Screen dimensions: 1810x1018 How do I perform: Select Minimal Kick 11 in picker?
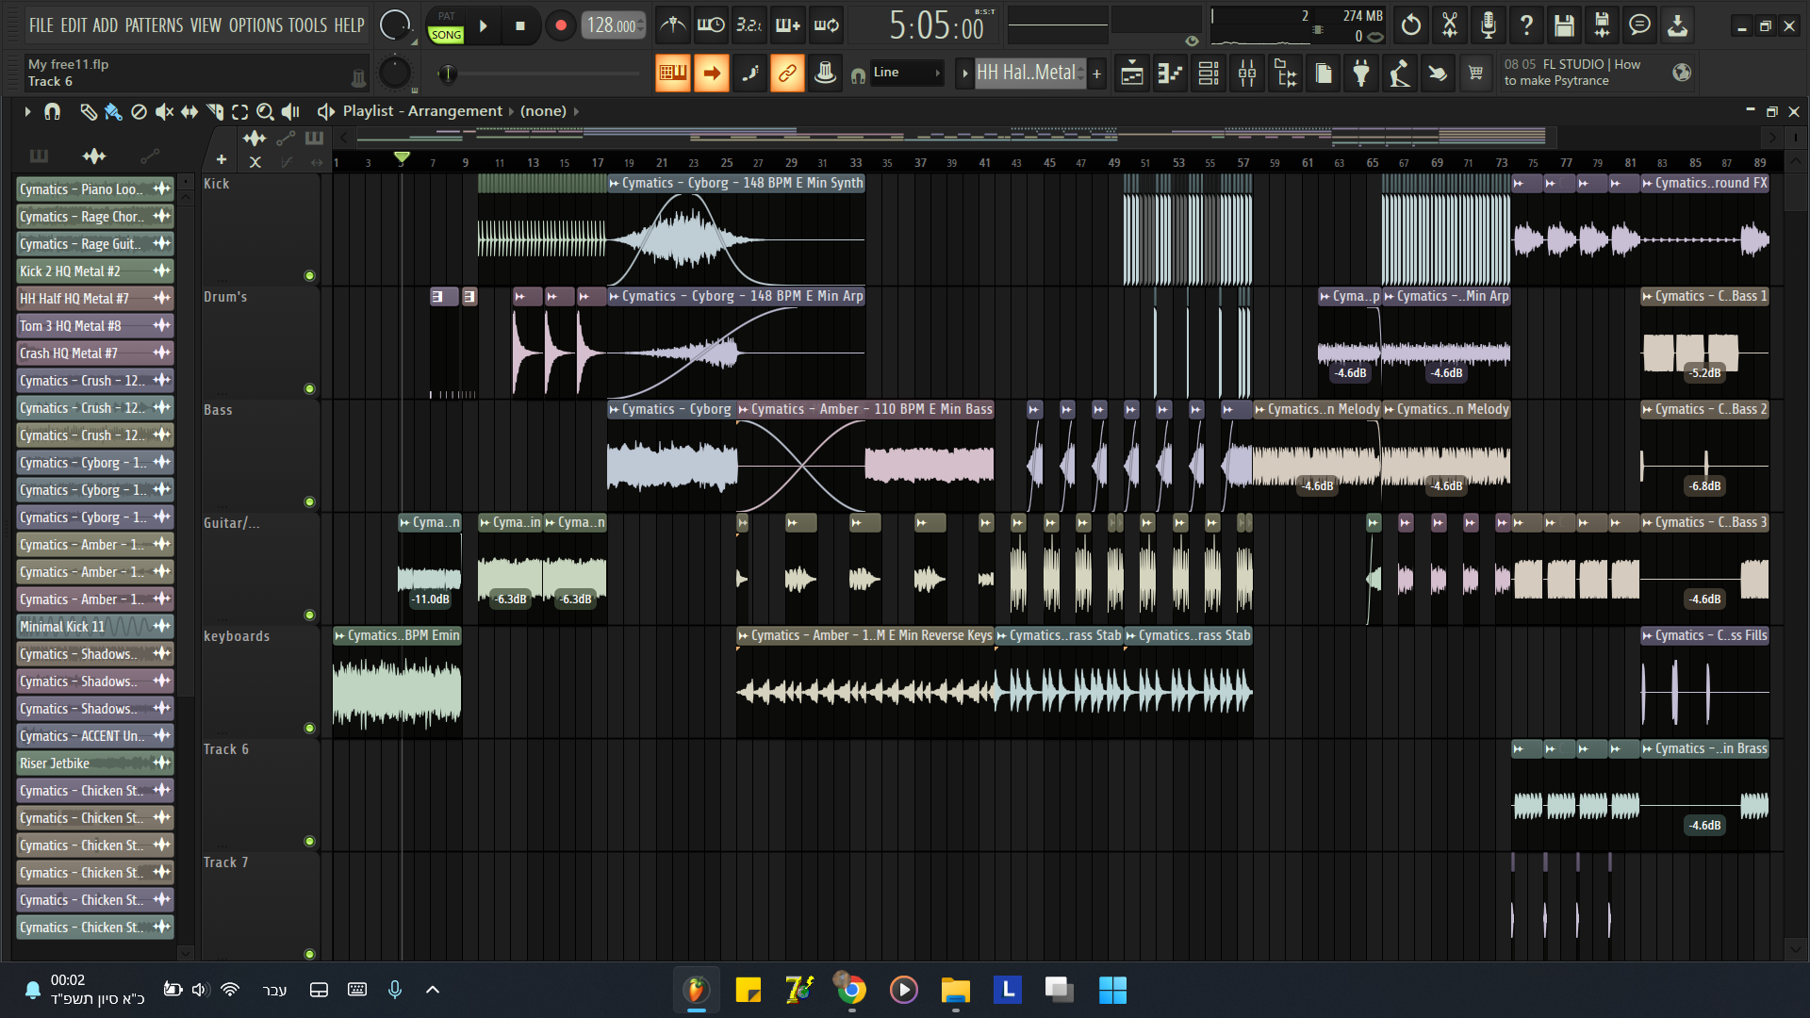coord(94,627)
